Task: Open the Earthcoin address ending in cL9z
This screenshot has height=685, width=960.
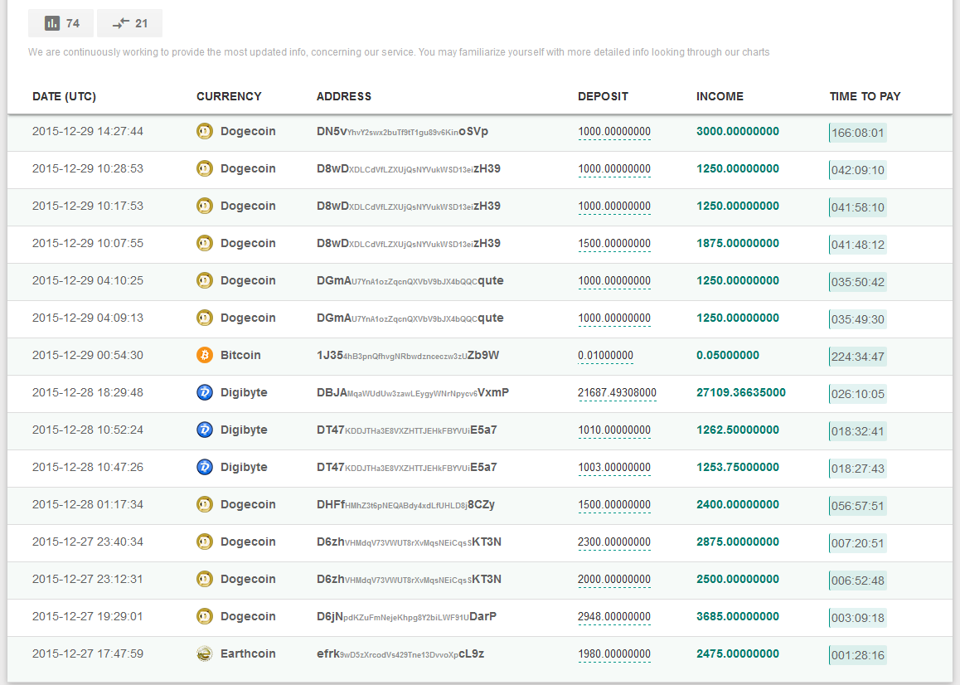Action: [x=400, y=653]
